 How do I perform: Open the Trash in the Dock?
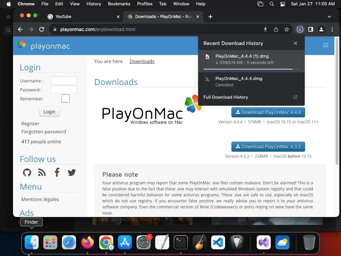pos(309,242)
